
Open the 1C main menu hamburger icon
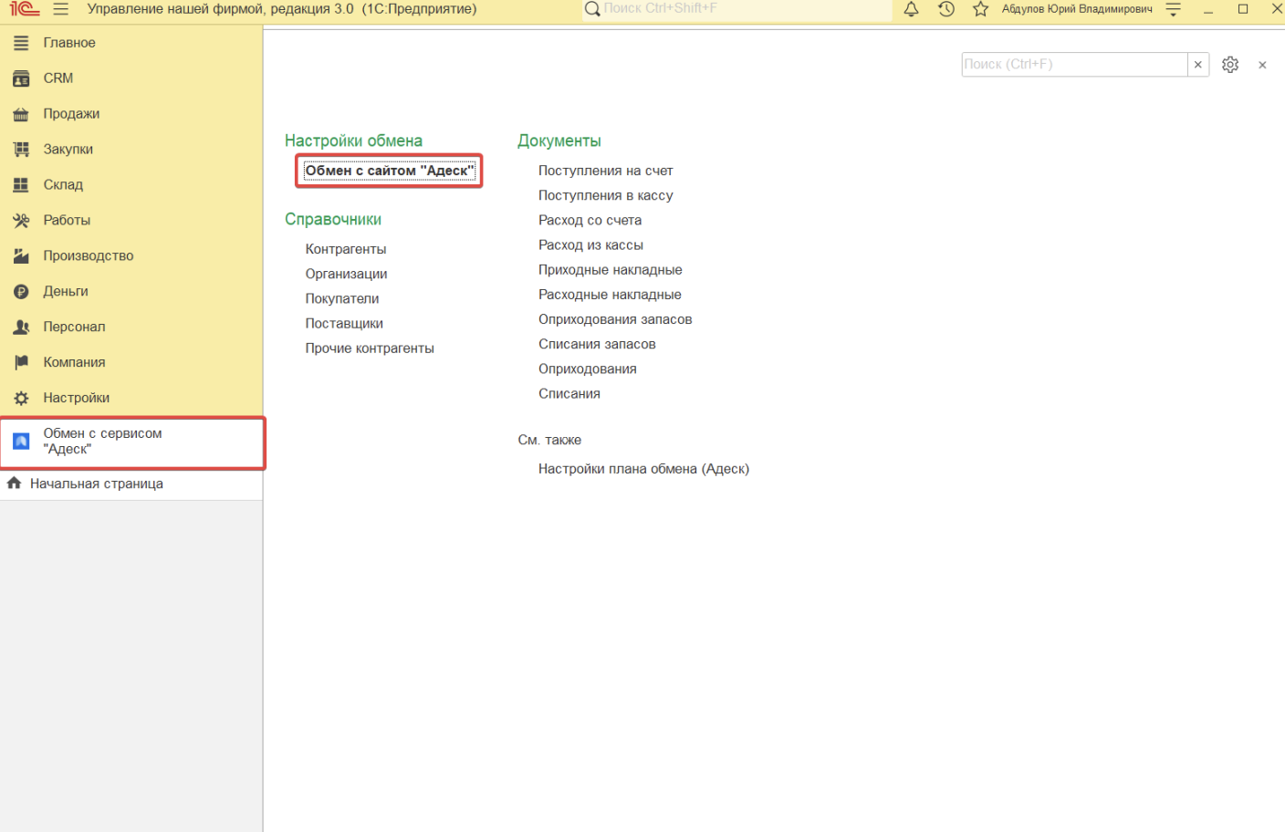coord(61,9)
